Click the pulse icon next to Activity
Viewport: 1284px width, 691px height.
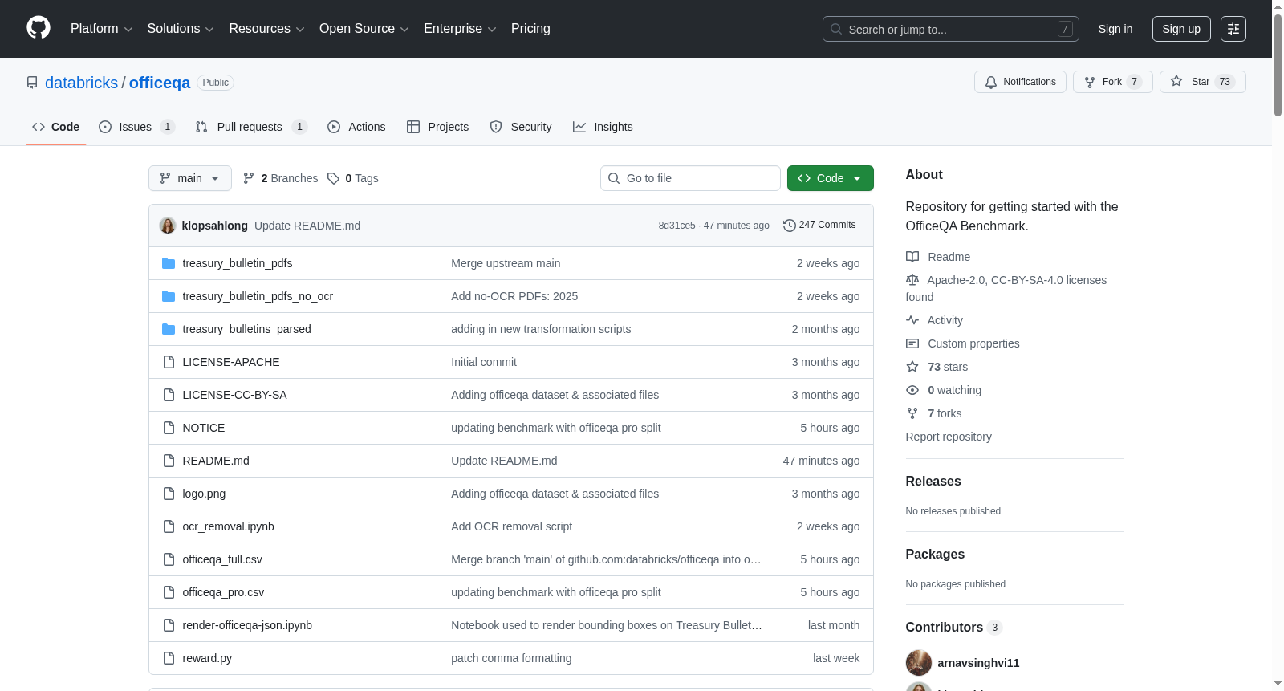tap(912, 320)
